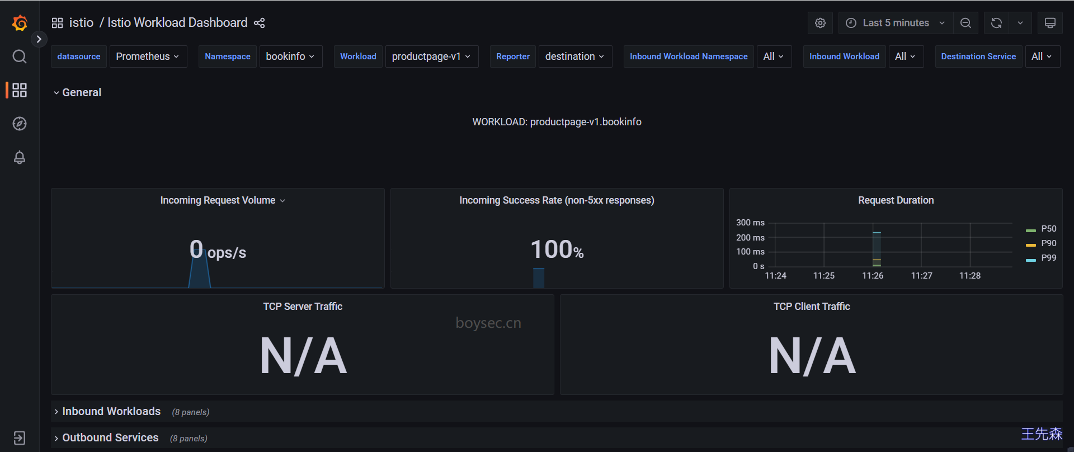Open the Last 5 minutes time picker

pos(895,23)
